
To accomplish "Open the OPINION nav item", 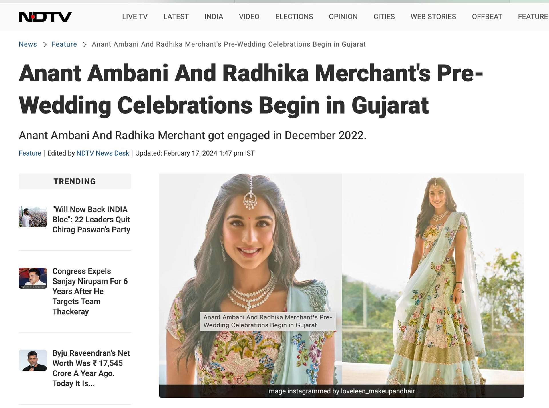I will coord(343,17).
